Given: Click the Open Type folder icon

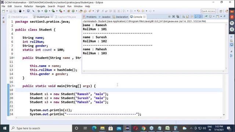Looking at the screenshot, I should (81, 11).
